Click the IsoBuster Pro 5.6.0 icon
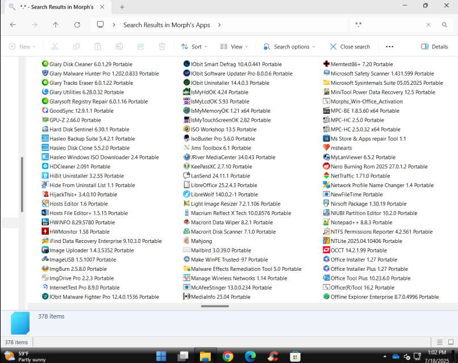Screen dimensions: 458x363 click(x=186, y=138)
